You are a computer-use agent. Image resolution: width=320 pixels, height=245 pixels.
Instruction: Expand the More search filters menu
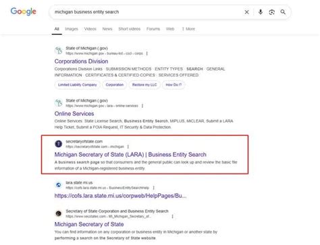[x=188, y=29]
